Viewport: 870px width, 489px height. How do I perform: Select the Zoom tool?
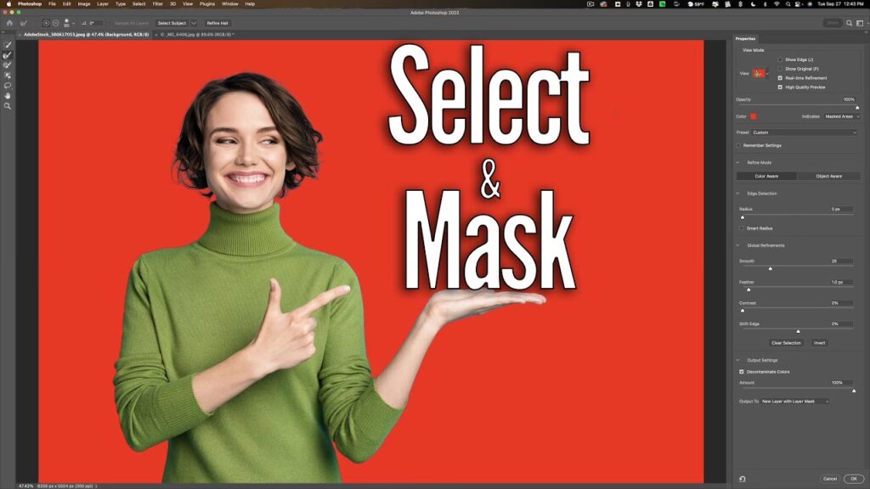click(8, 106)
